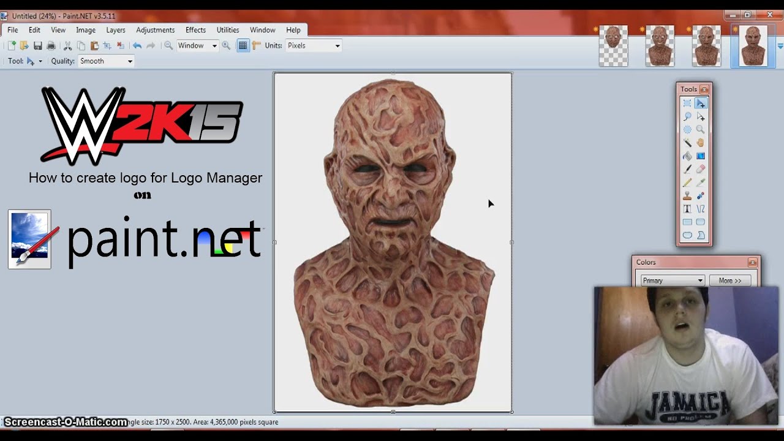
Task: Open the File menu
Action: coord(12,30)
